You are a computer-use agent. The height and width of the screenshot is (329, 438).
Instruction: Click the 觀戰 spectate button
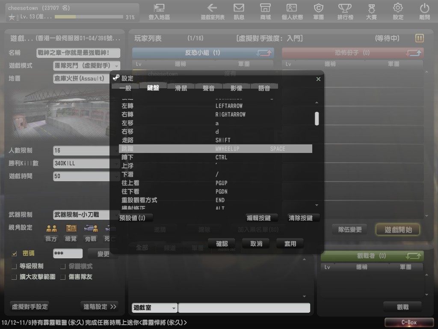(402, 307)
